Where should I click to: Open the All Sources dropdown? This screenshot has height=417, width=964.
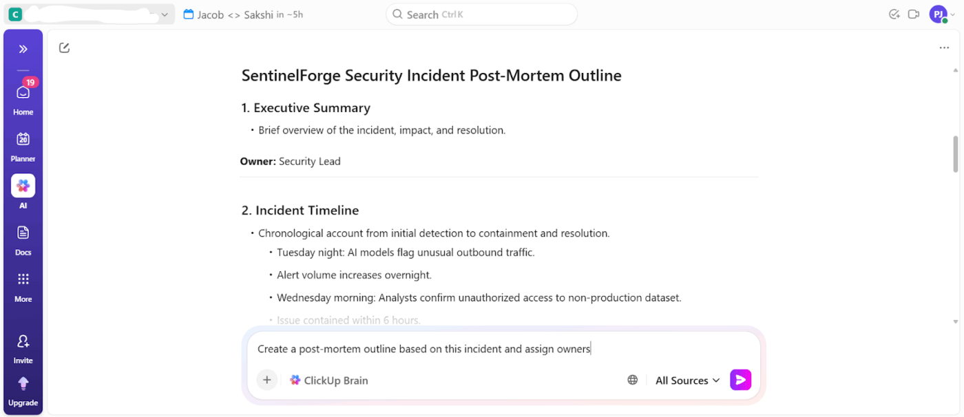[687, 380]
